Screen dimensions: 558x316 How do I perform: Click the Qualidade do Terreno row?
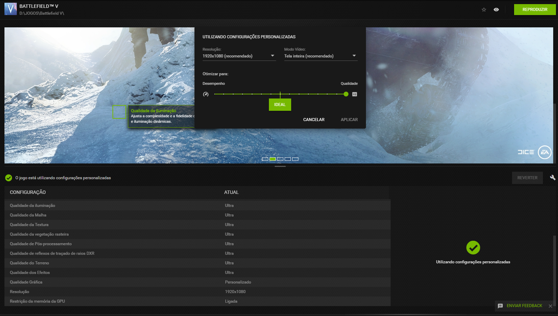[x=198, y=263]
